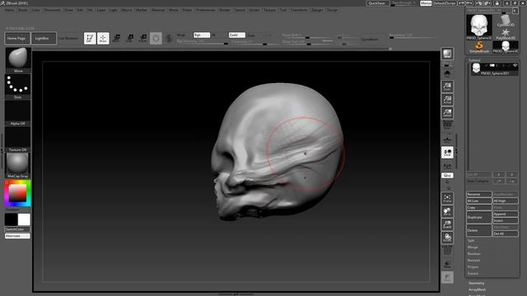Toggle the Rgb channel button
The image size is (527, 296).
(201, 35)
